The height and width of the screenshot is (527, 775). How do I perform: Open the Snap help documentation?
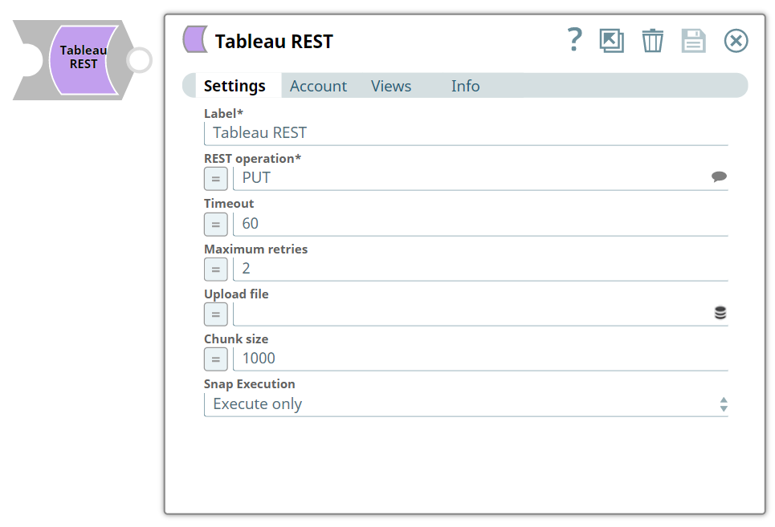coord(575,41)
